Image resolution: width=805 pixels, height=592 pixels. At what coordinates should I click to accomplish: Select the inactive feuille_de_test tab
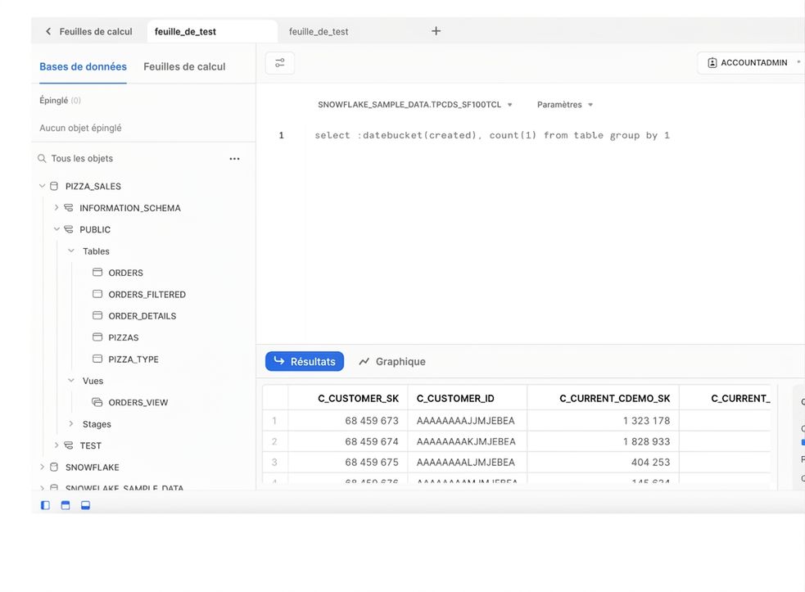click(319, 31)
